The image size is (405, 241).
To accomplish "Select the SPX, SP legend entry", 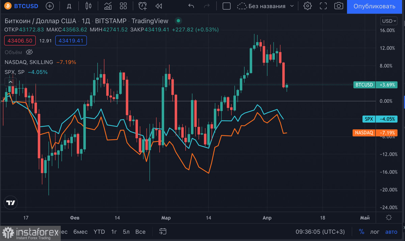I will pos(15,72).
